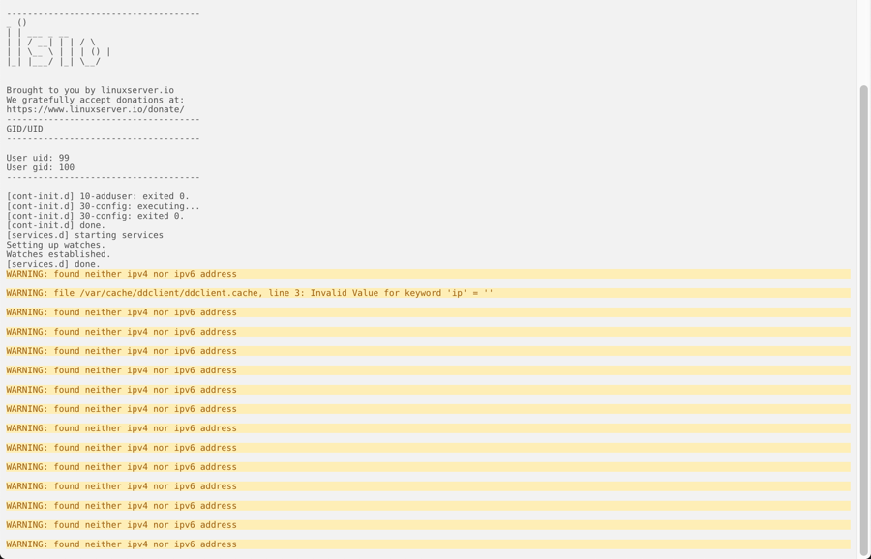The image size is (871, 559).
Task: Click the lsio ASCII art logo
Action: tap(58, 43)
